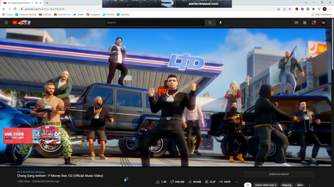
Task: Select the Rapping filter chip
Action: (x=287, y=185)
